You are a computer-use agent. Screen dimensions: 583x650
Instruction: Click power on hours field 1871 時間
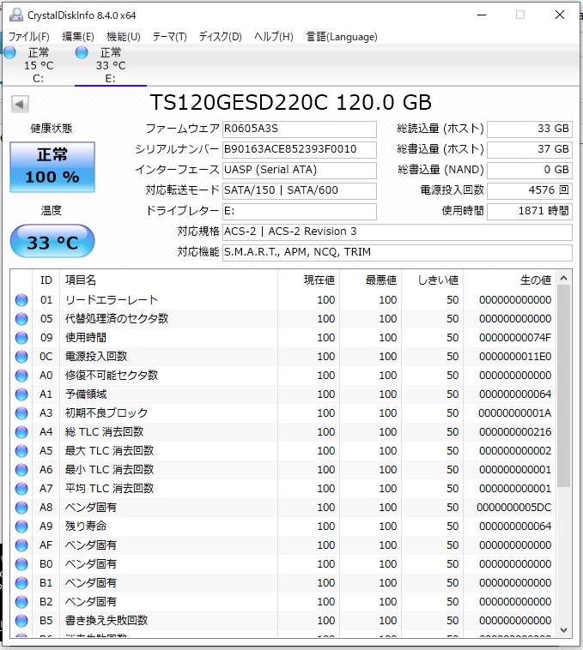pos(530,211)
